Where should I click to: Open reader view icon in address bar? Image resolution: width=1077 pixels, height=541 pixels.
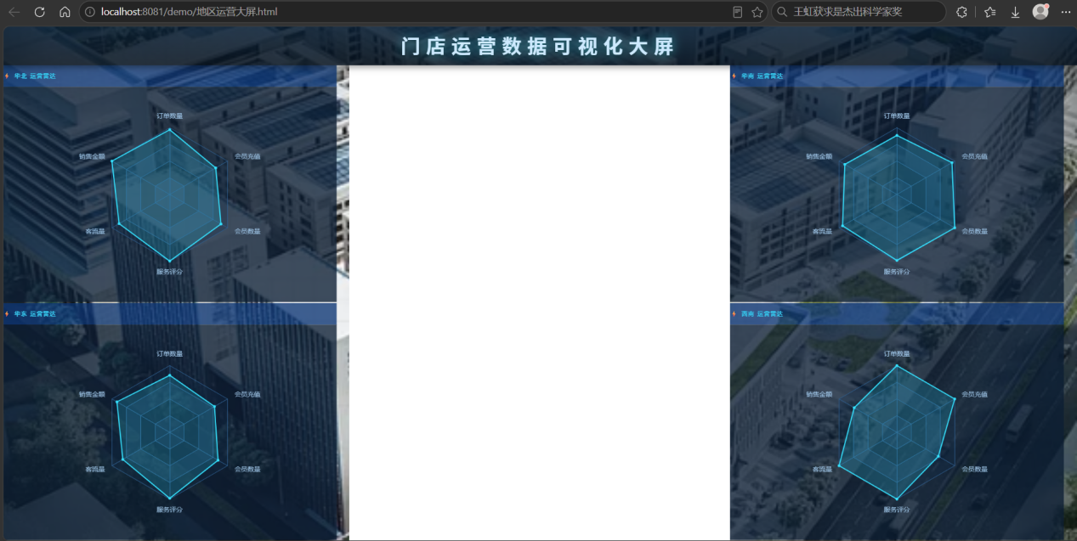(738, 12)
